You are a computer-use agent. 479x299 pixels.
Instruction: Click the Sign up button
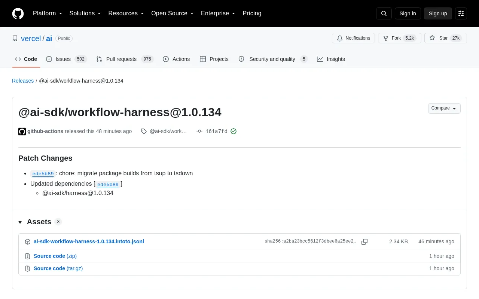(x=438, y=13)
